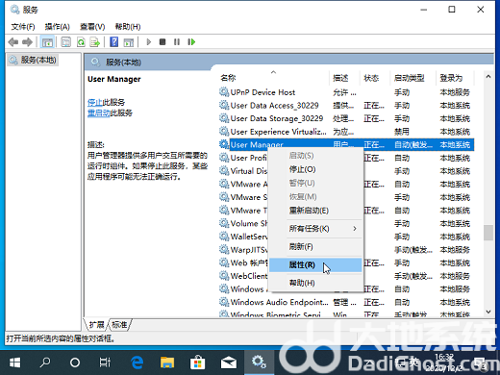Open Mail app from taskbar
Viewport: 500px width, 375px height.
(229, 362)
